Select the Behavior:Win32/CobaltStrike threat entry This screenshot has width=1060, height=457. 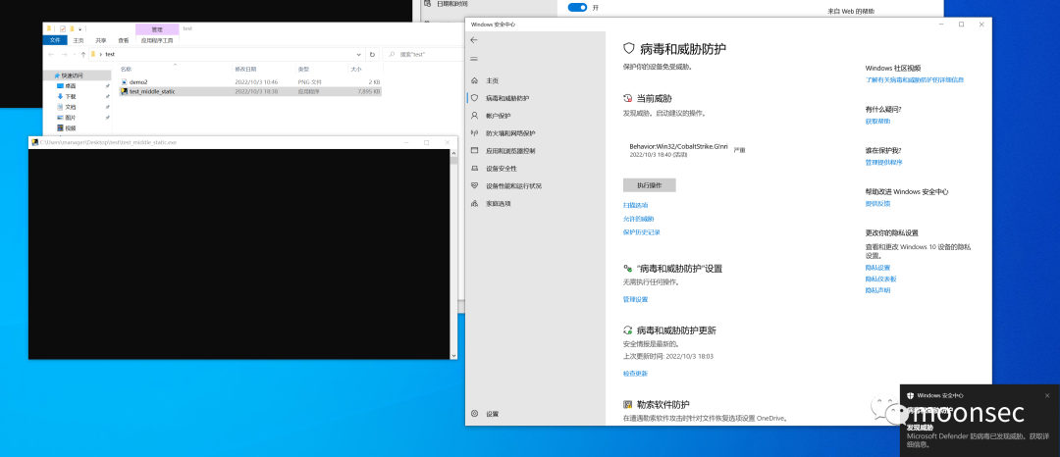pos(687,150)
